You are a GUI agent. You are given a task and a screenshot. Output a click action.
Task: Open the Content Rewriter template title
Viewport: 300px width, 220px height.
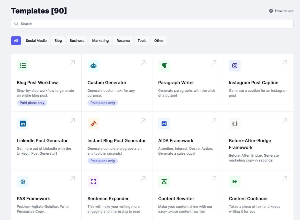click(x=176, y=199)
